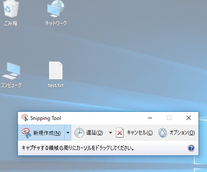The height and width of the screenshot is (172, 207).
Task: Select the test.txt file icon
Action: pyautogui.click(x=56, y=70)
